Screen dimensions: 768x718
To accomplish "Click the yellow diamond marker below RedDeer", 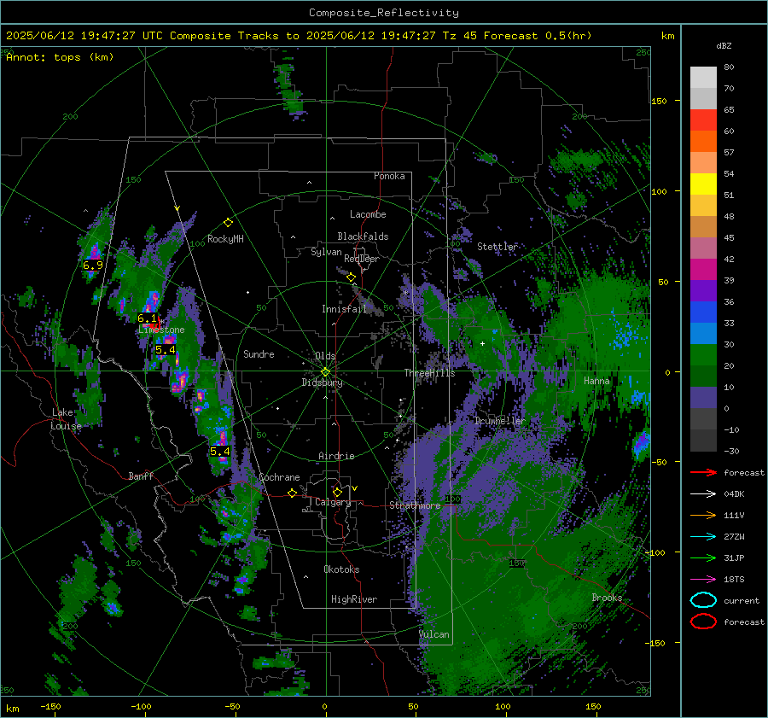I will click(351, 277).
